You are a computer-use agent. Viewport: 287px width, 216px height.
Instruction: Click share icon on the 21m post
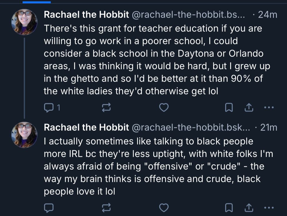click(249, 207)
